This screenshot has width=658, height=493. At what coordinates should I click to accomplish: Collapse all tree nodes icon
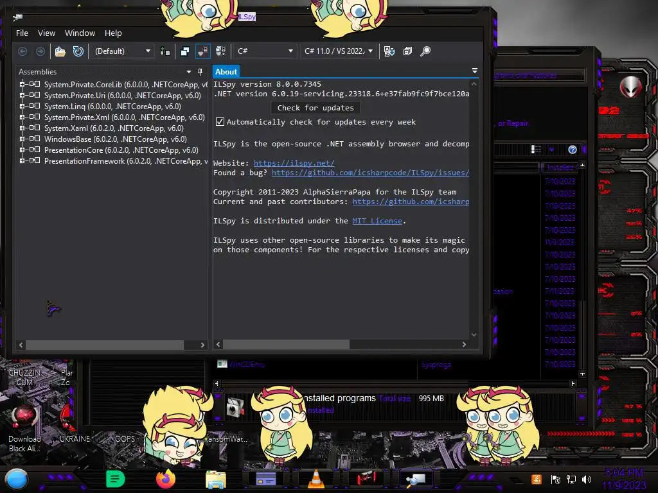click(x=407, y=51)
